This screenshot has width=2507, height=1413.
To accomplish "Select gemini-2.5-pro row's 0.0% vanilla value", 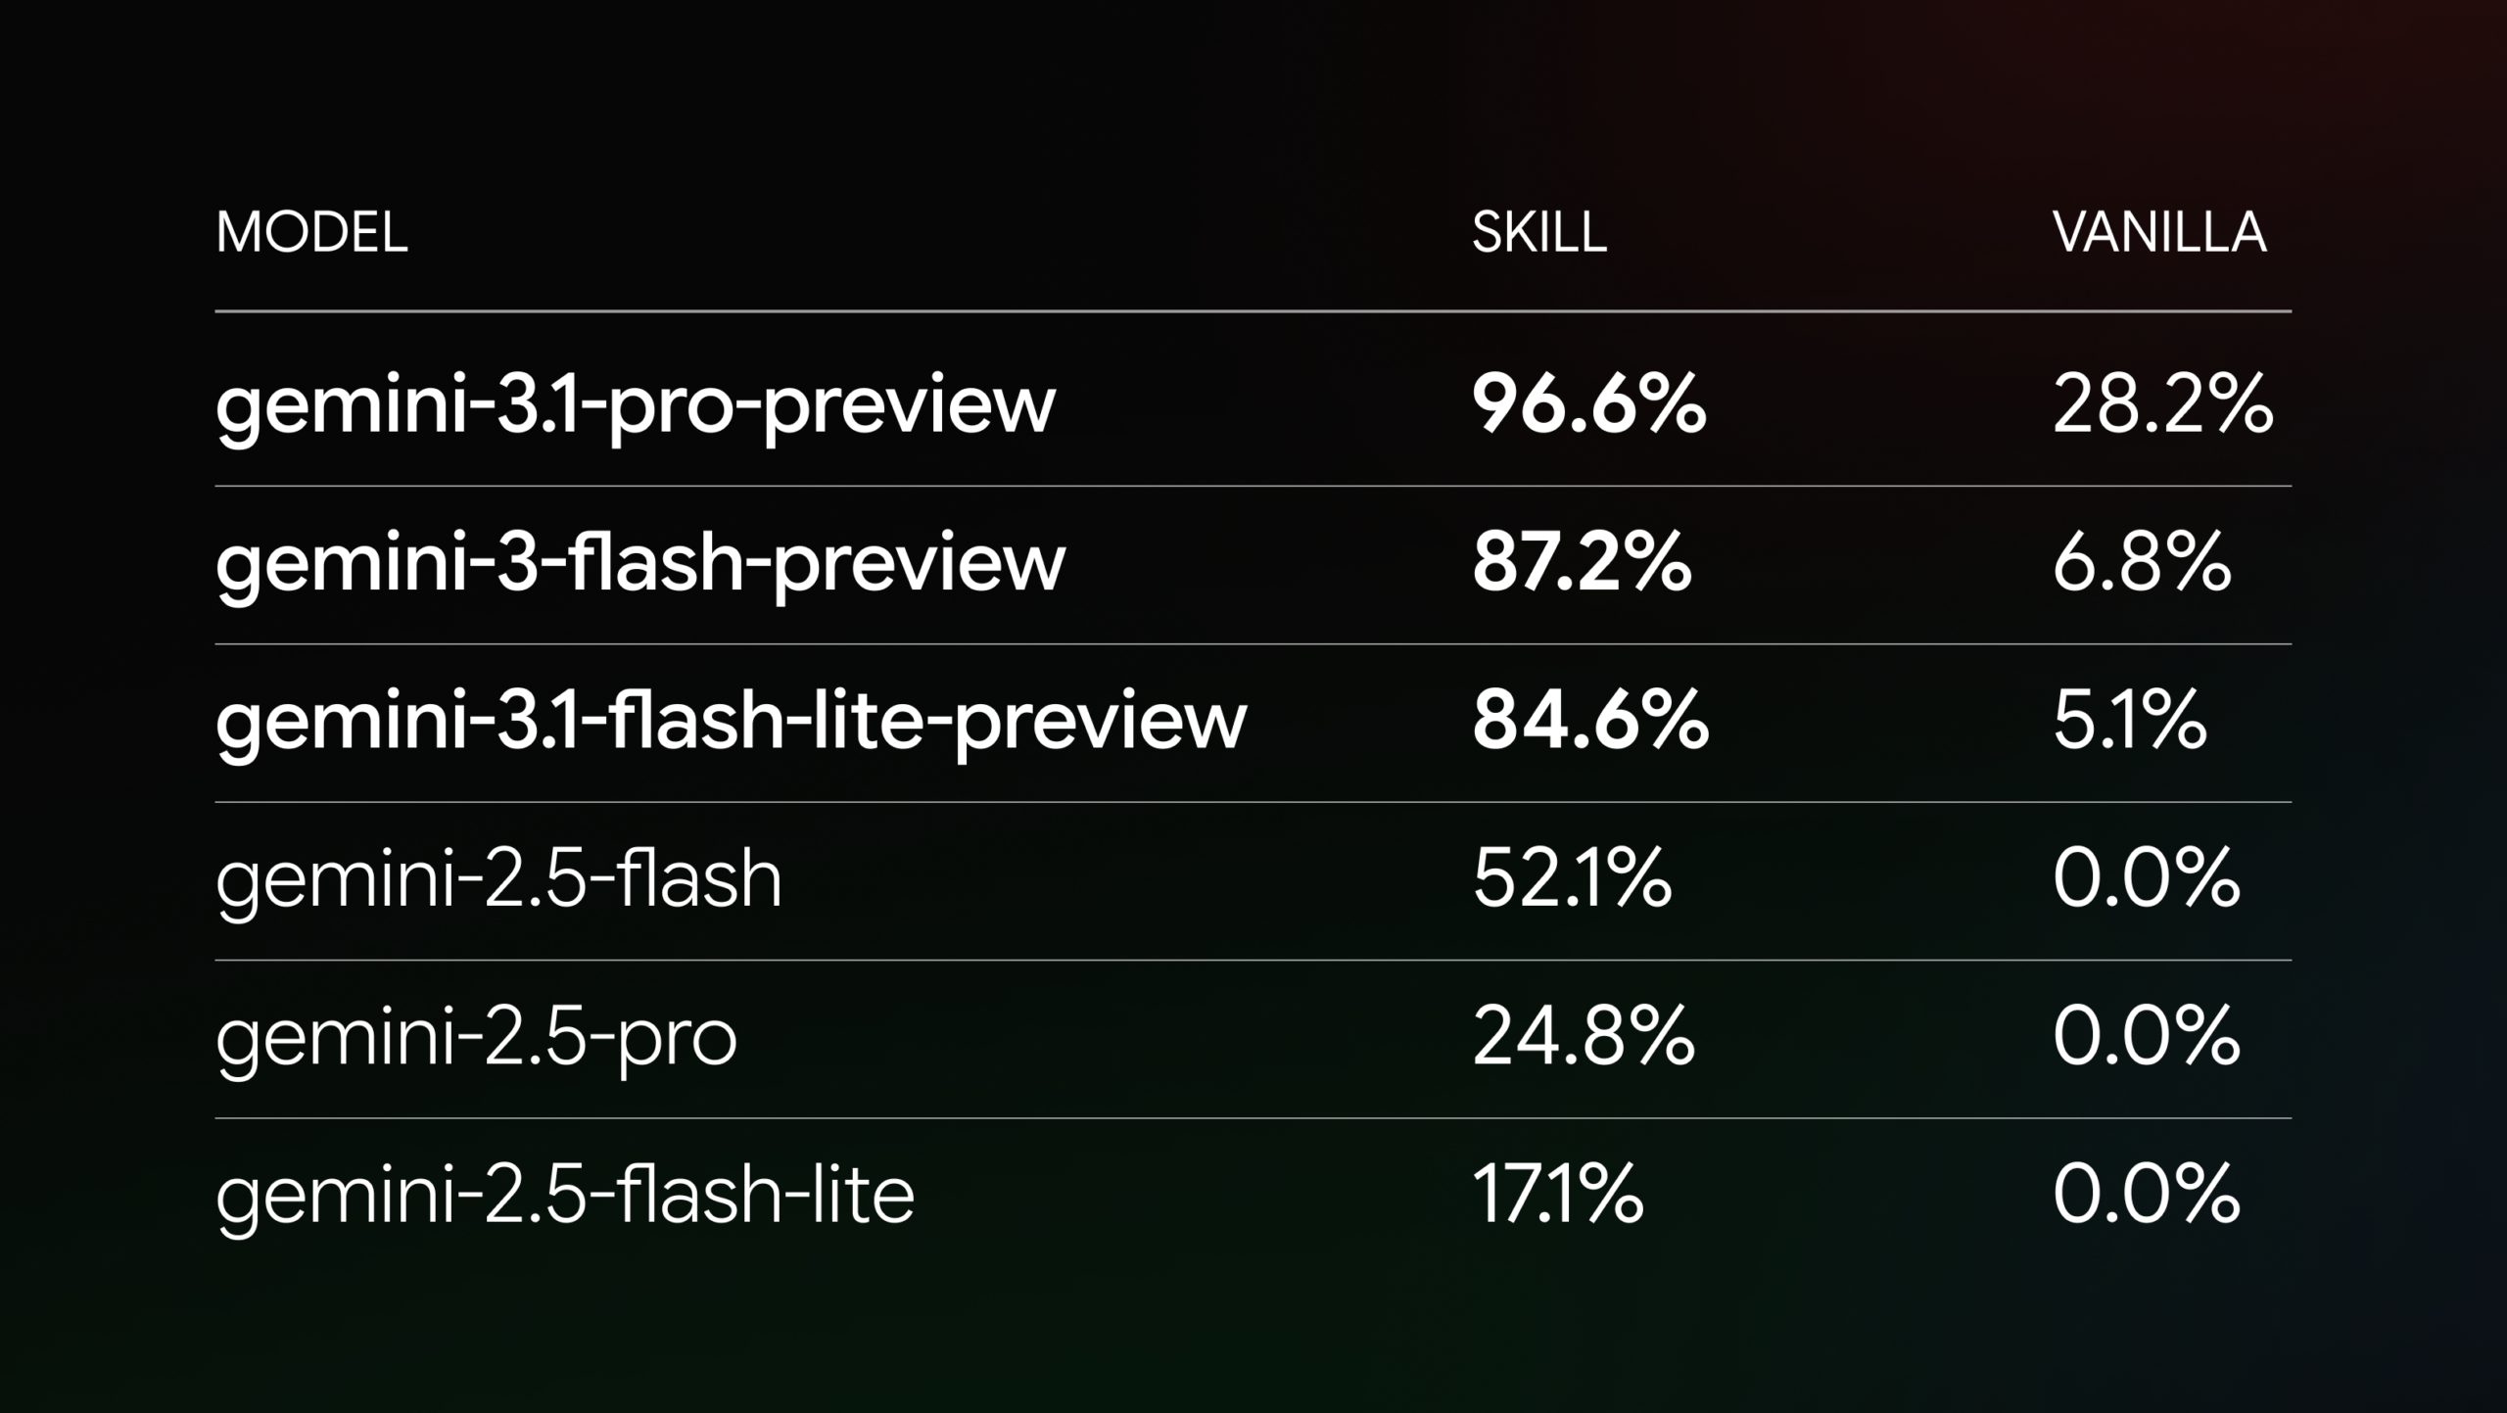I will pyautogui.click(x=2146, y=1037).
